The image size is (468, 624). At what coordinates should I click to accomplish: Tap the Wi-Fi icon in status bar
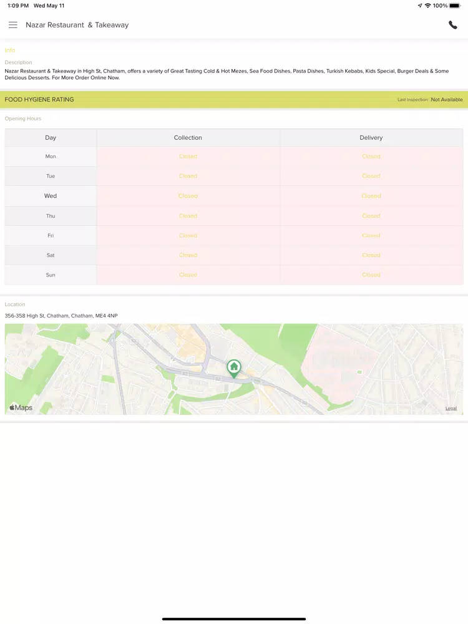click(x=428, y=6)
